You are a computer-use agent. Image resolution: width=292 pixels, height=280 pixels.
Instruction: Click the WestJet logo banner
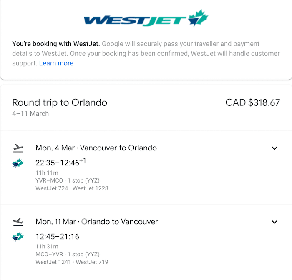point(146,18)
